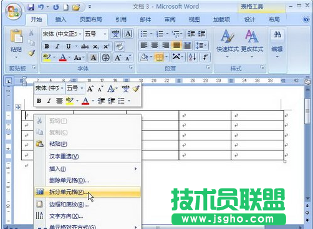The width and height of the screenshot is (313, 229).
Task: Choose 文字方向(X)... context menu item
Action: (x=88, y=216)
